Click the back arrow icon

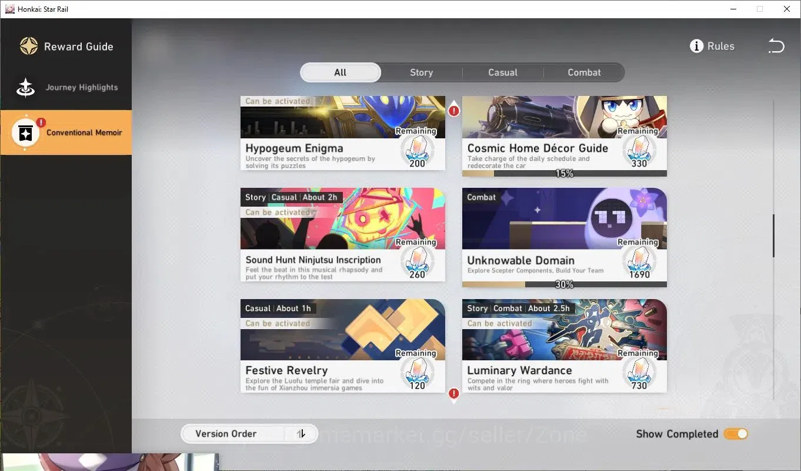click(x=776, y=46)
